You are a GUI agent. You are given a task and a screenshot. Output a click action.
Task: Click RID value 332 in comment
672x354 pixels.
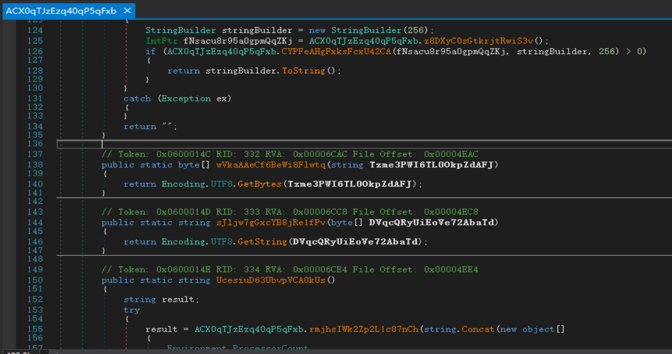point(252,154)
